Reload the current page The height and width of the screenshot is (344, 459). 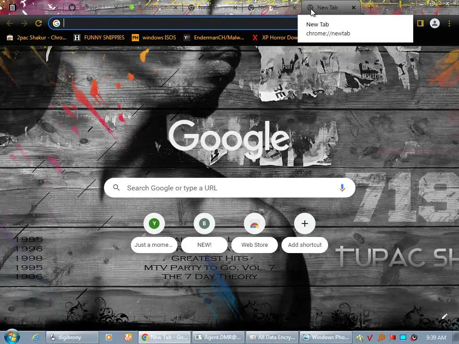tap(39, 23)
